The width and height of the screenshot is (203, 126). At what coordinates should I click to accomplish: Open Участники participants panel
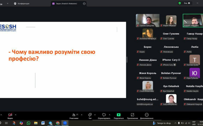tap(74, 116)
